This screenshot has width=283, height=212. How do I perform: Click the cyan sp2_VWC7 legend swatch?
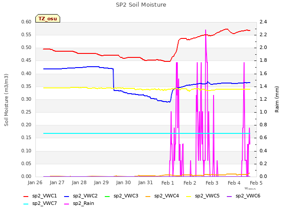(26, 204)
